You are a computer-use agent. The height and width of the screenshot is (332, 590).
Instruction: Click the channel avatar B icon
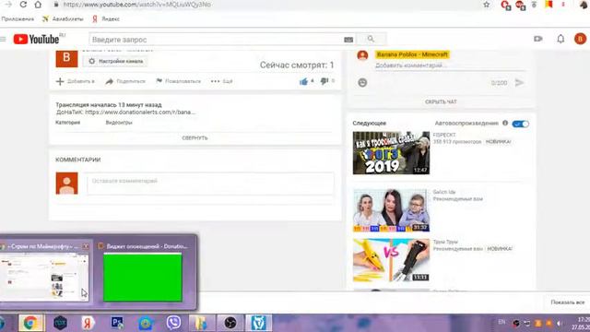(x=66, y=58)
